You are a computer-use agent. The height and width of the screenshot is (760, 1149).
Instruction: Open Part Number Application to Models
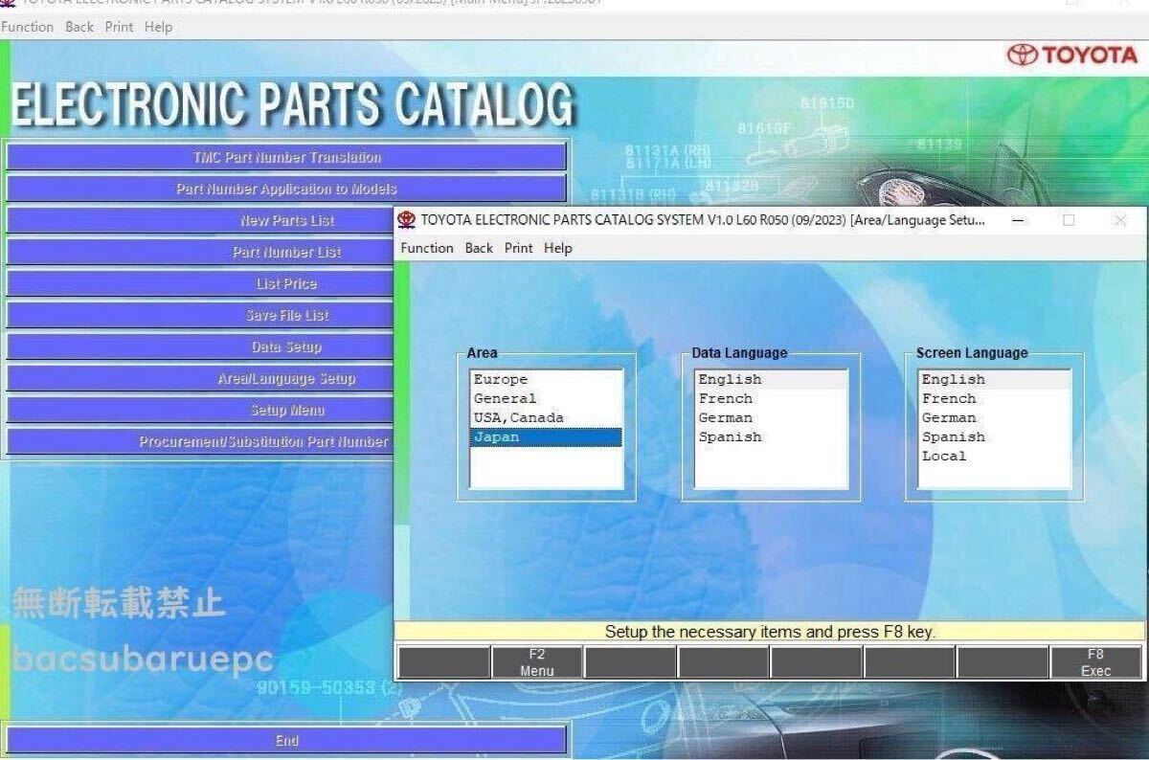(x=286, y=190)
